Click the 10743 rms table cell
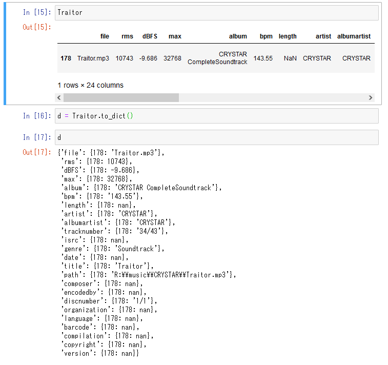Screen dimensions: 388x365 pos(124,58)
